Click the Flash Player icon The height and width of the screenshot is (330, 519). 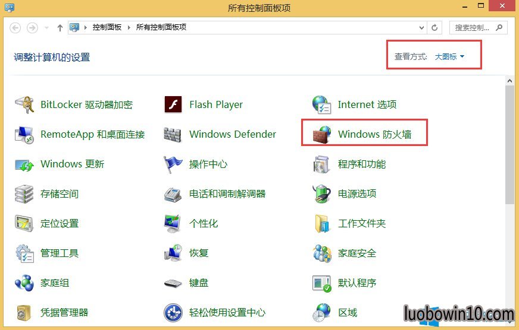[x=173, y=104]
